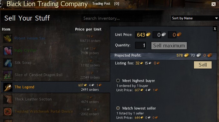Focus the Search inventory field

click(x=112, y=19)
